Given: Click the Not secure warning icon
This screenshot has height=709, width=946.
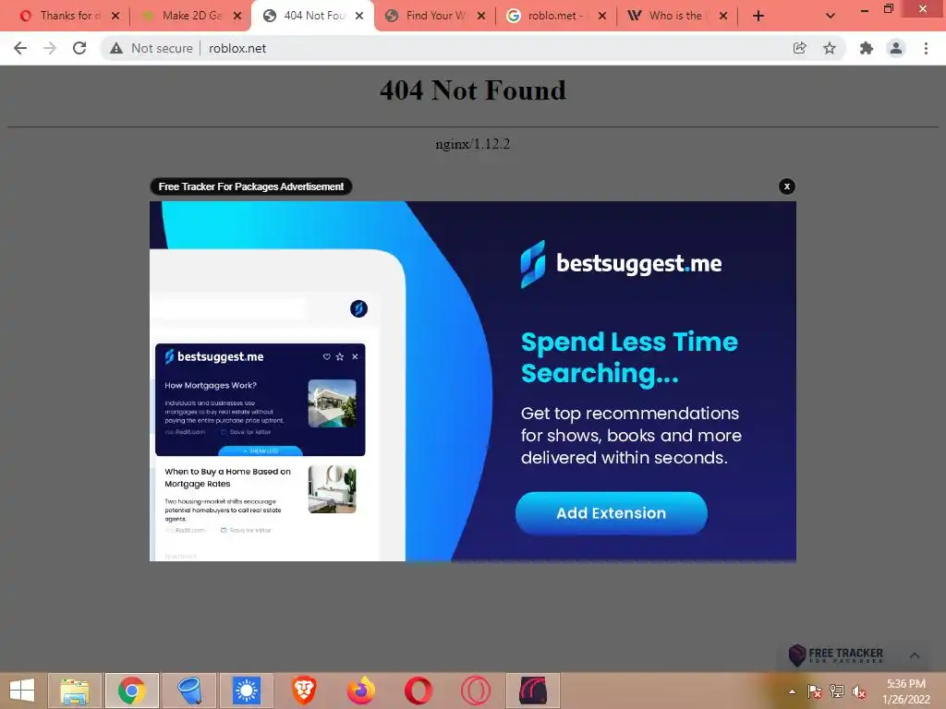Looking at the screenshot, I should click(116, 48).
